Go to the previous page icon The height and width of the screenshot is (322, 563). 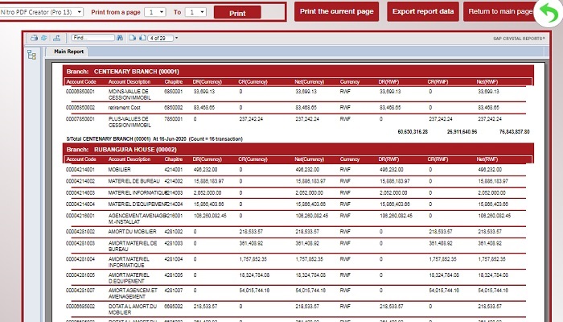130,38
